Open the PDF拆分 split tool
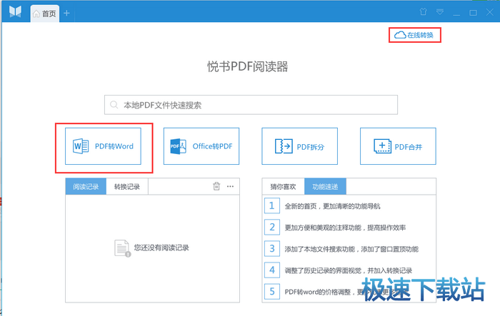Viewport: 500px width, 316px height. tap(300, 146)
